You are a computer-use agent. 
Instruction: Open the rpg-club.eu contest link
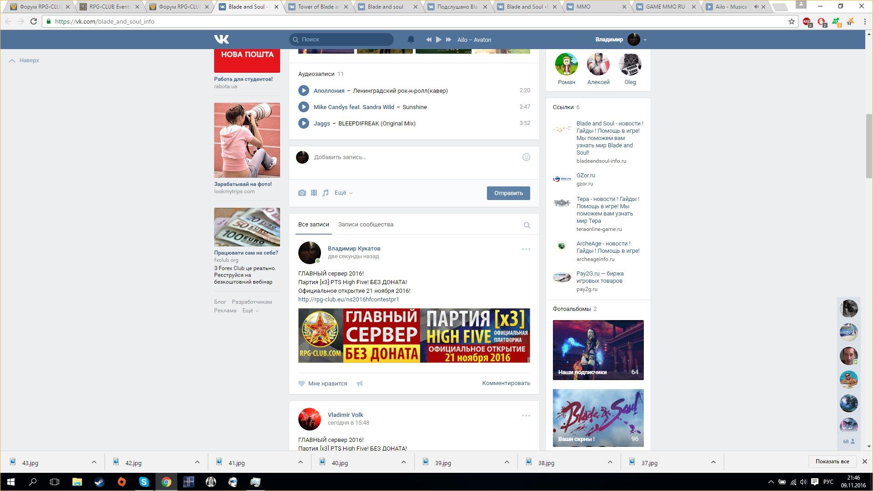click(x=348, y=299)
